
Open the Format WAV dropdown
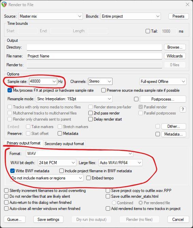[79, 153]
